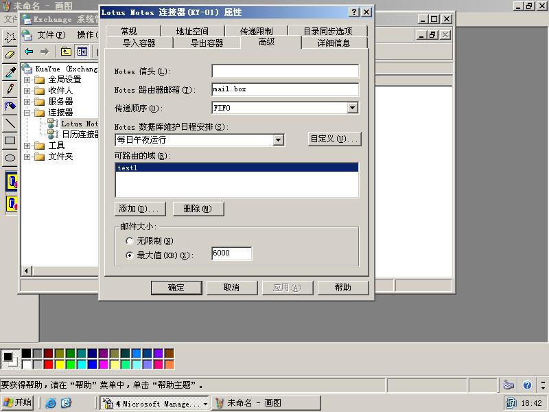The width and height of the screenshot is (549, 412).
Task: Click the Lotus Notes connector icon in tree
Action: pos(53,124)
